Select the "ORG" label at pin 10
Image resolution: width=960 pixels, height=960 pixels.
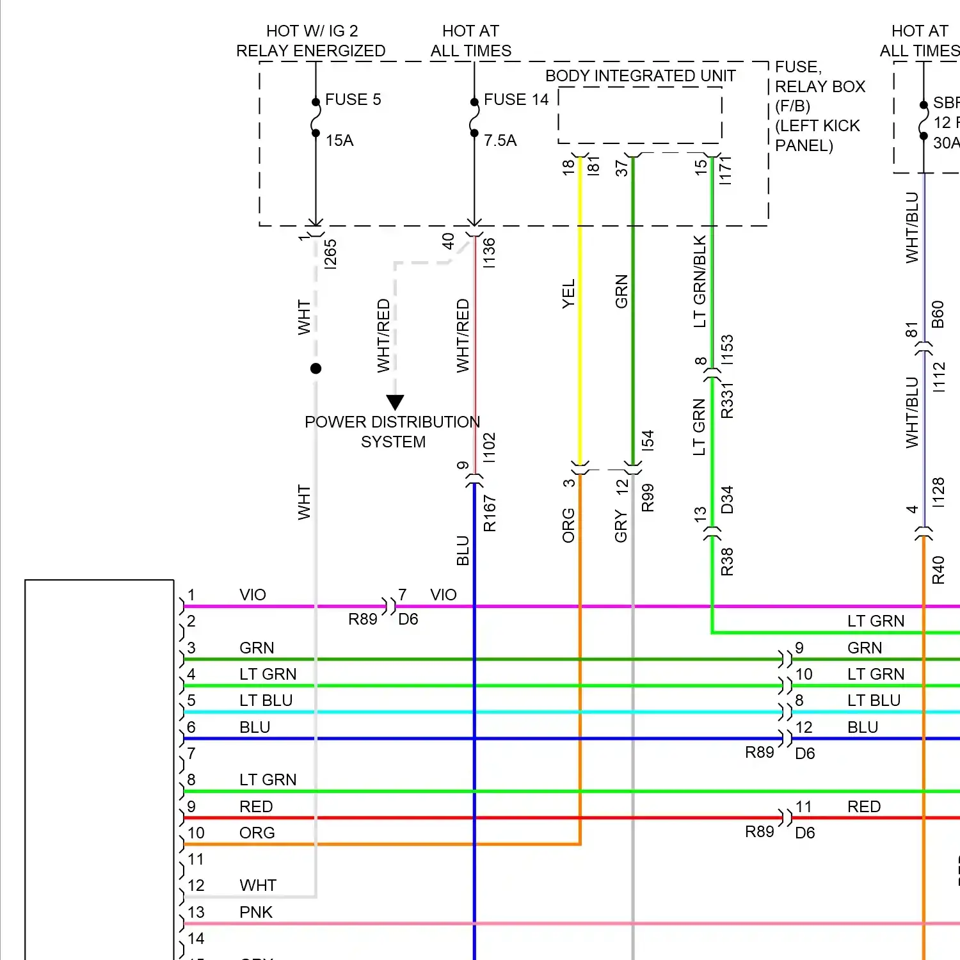tap(257, 833)
